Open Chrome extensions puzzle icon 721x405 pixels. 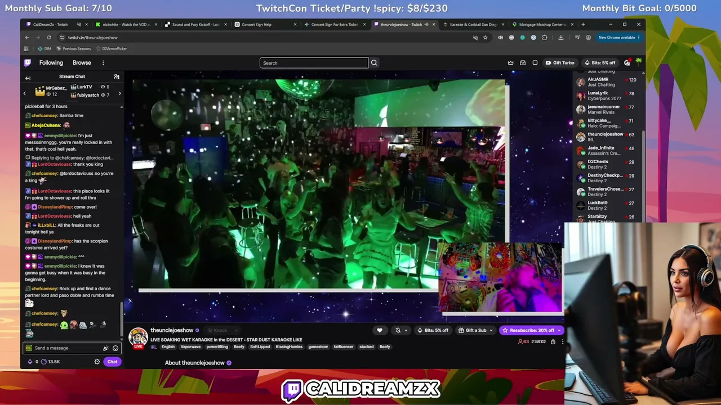[x=545, y=38]
